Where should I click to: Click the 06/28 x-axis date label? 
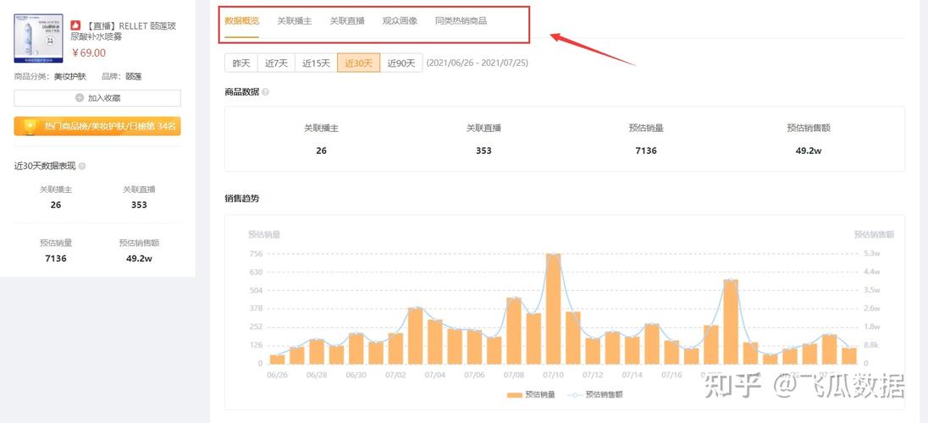[x=317, y=375]
